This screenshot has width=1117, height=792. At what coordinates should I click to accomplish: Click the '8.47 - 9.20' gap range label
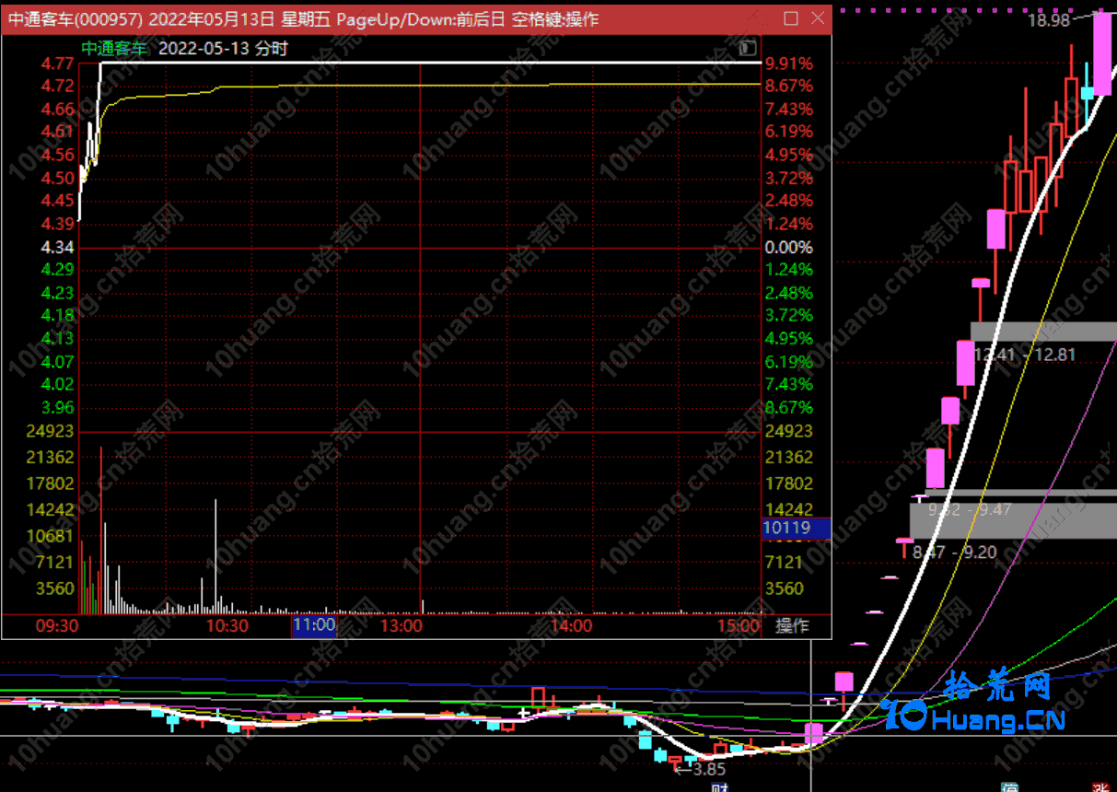[955, 553]
